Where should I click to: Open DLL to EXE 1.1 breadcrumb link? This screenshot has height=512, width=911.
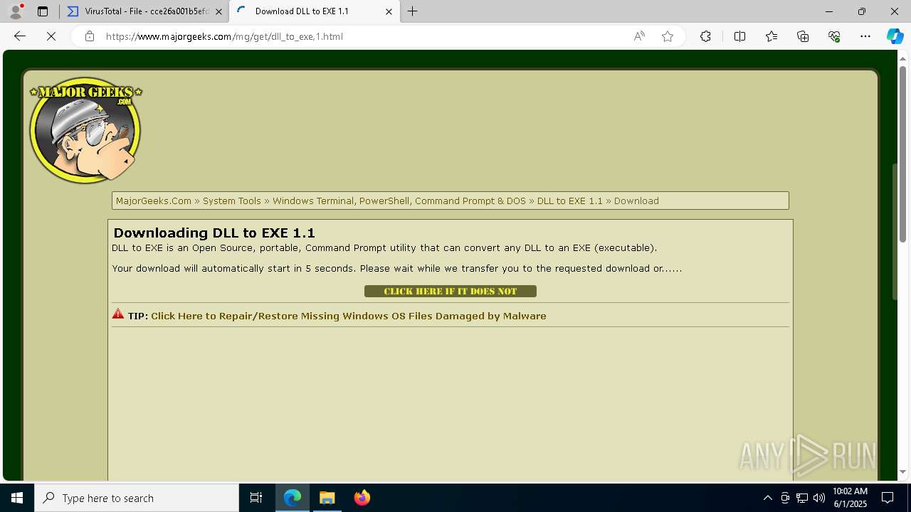point(570,201)
